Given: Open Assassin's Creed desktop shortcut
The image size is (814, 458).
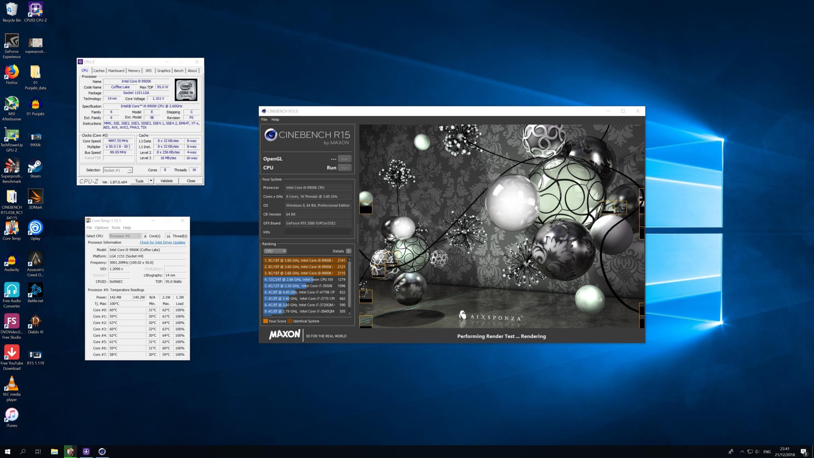Looking at the screenshot, I should pyautogui.click(x=35, y=264).
